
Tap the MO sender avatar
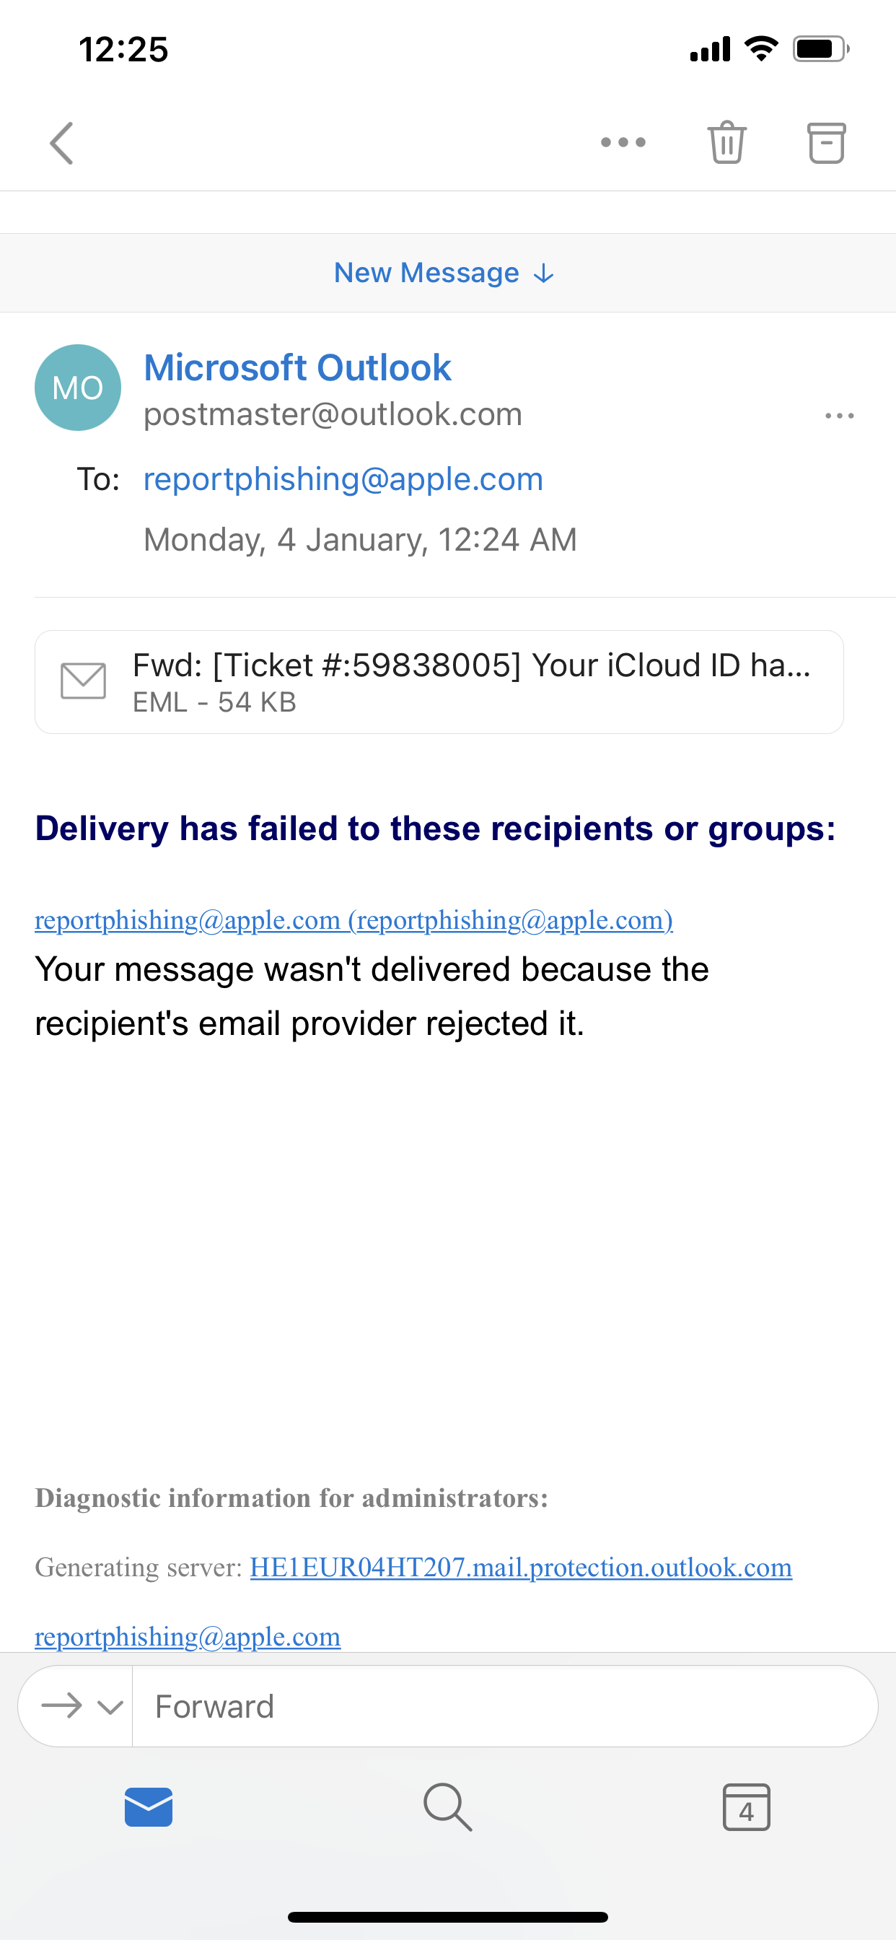tap(78, 388)
